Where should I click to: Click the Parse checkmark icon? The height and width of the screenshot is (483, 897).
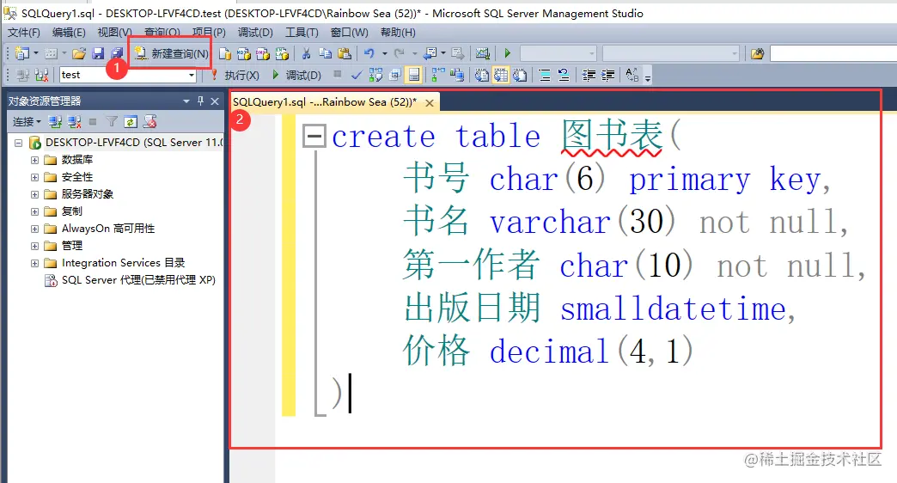point(357,75)
